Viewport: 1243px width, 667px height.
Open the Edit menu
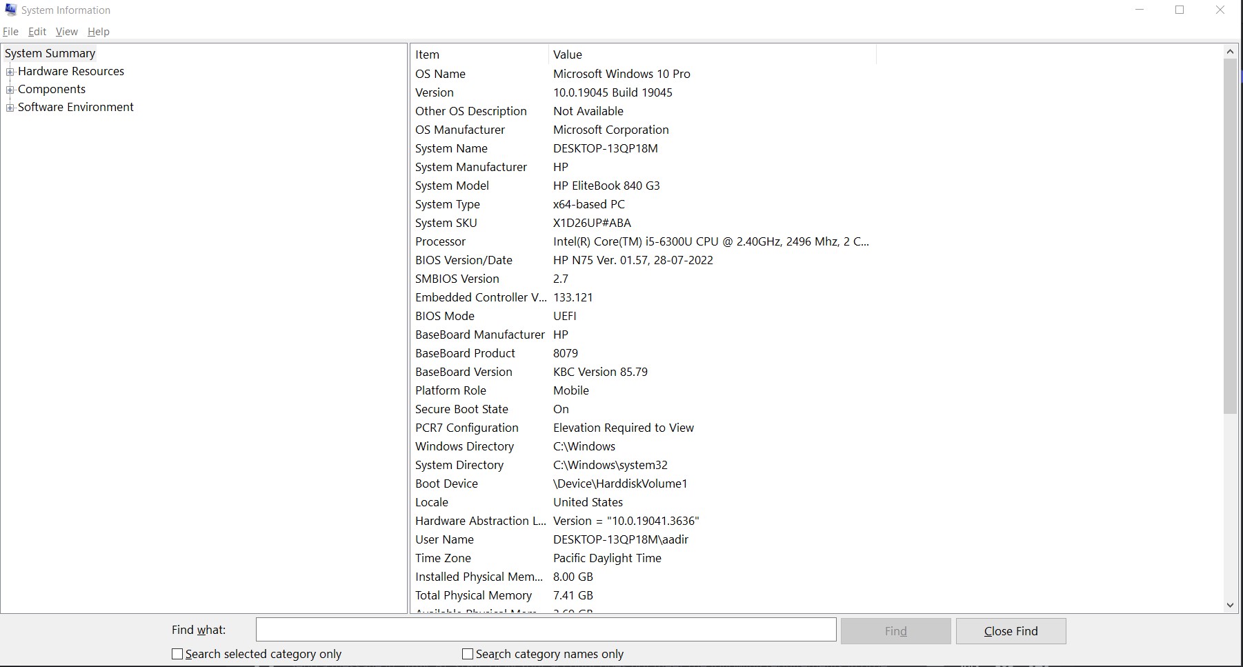coord(37,32)
